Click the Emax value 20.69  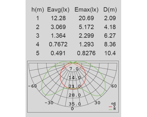86,18
